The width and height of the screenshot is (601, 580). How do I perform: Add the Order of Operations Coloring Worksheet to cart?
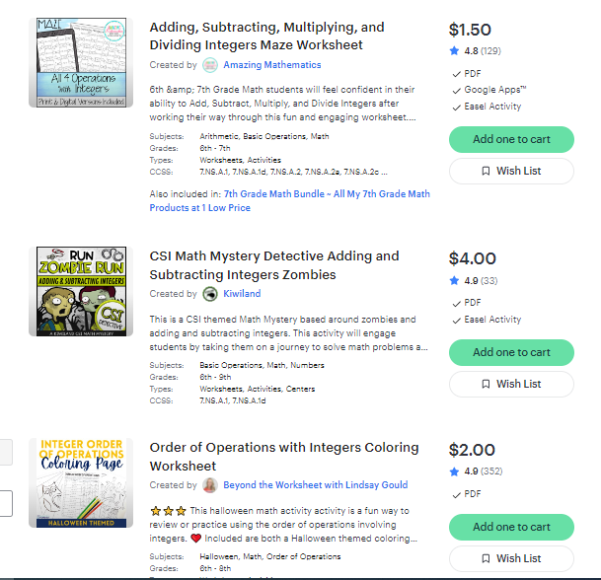click(x=511, y=527)
